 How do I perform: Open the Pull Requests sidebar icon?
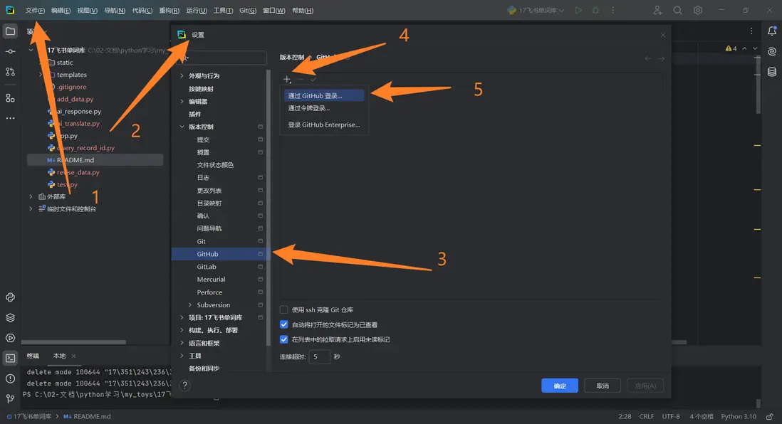pos(10,72)
